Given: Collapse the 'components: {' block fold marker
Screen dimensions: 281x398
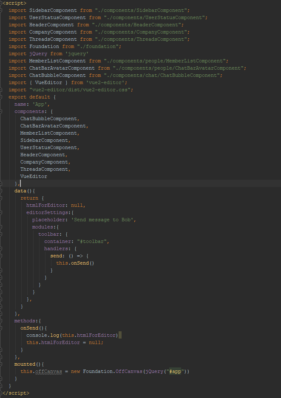Looking at the screenshot, I should pyautogui.click(x=1, y=111).
